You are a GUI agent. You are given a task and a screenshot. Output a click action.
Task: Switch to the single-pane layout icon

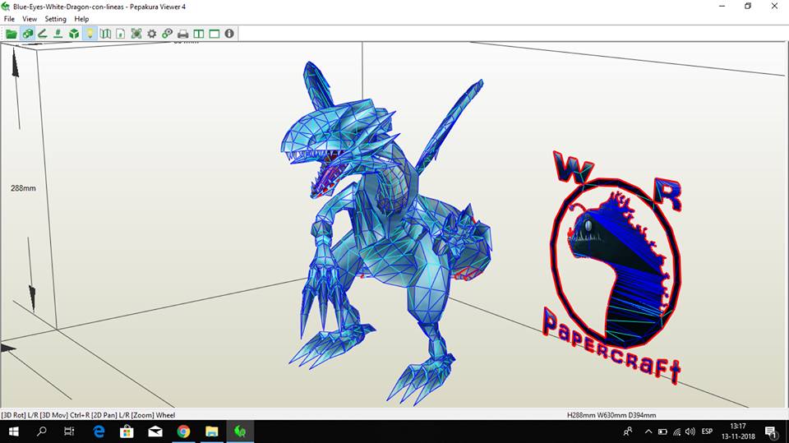point(215,34)
